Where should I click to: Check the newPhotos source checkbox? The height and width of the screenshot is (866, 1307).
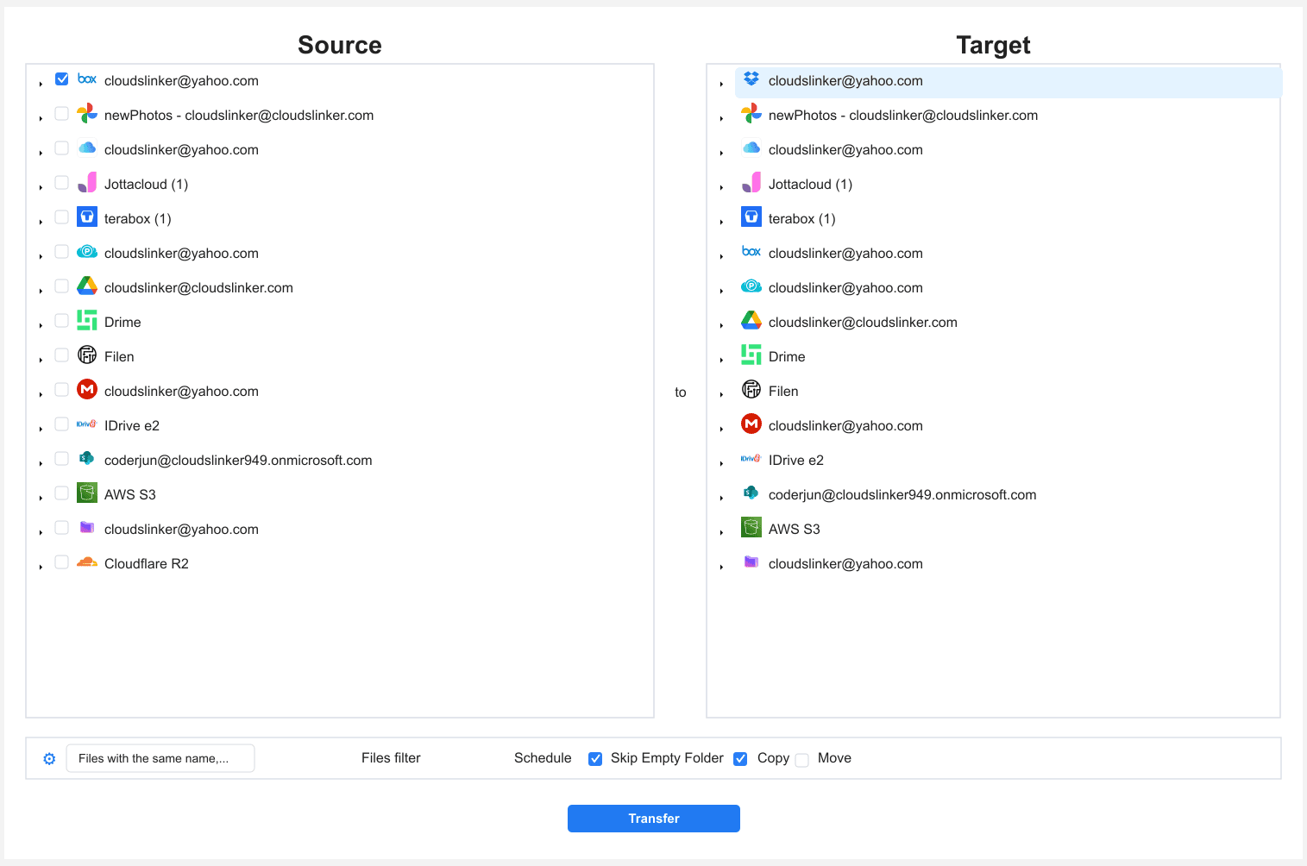click(x=62, y=113)
